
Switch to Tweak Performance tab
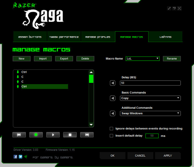pos(64,37)
